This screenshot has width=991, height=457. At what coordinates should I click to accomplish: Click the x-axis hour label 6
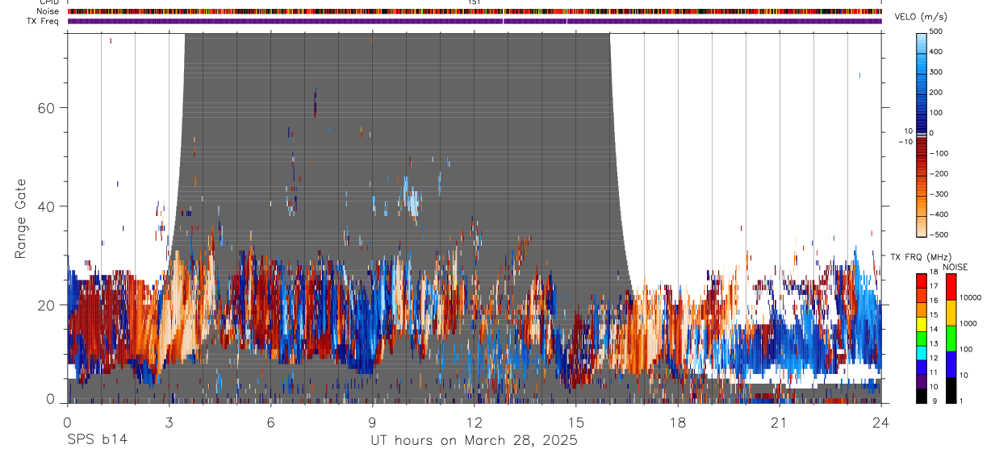click(x=270, y=422)
